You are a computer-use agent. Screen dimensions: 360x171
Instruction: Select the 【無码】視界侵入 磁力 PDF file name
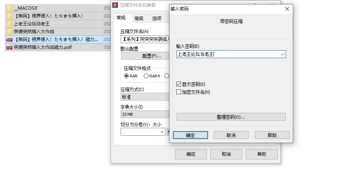coord(56,39)
